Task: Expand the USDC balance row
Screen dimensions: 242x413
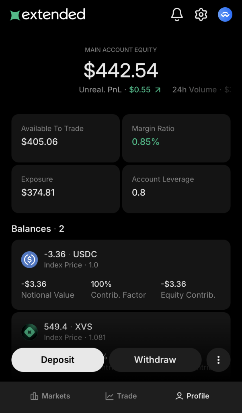Action: click(121, 274)
